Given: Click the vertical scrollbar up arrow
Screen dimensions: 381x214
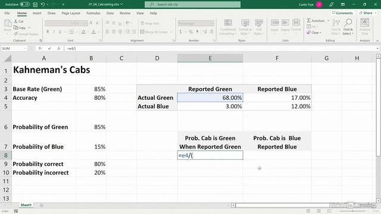Looking at the screenshot, I should tap(378, 56).
